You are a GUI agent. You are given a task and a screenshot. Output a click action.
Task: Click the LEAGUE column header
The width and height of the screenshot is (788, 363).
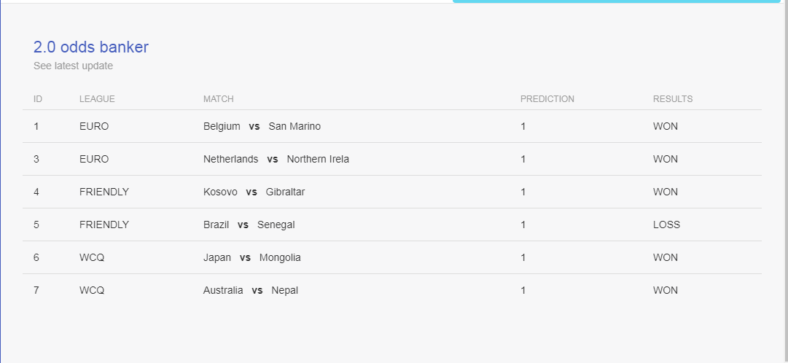97,99
